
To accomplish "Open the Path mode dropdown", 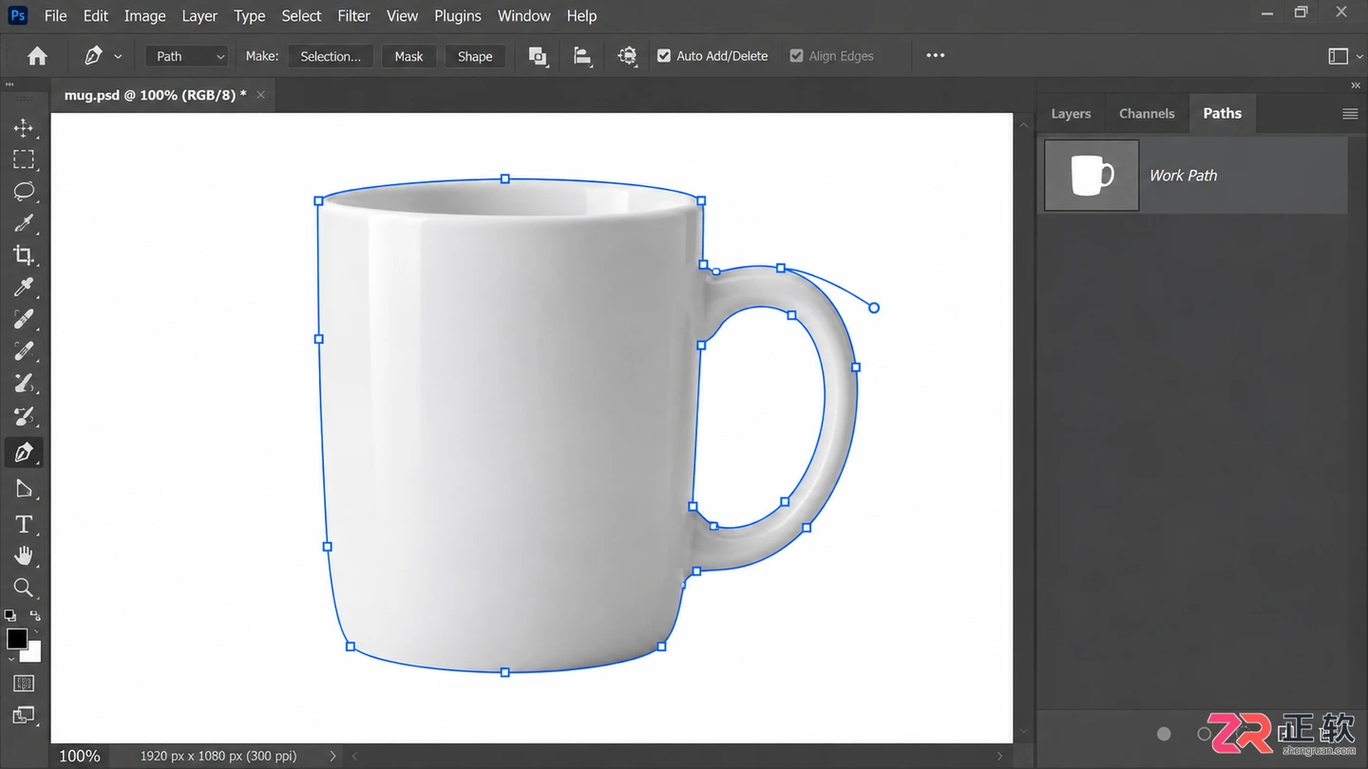I will coord(187,56).
